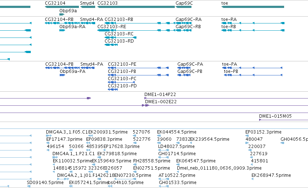The width and height of the screenshot is (308, 188).
Task: Click EST GH01714.5prime label
Action: coord(177,154)
